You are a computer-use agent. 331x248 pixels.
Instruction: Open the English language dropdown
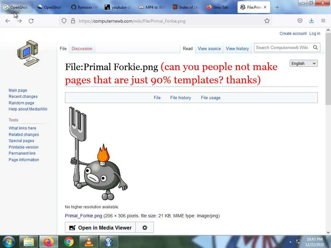click(x=304, y=64)
